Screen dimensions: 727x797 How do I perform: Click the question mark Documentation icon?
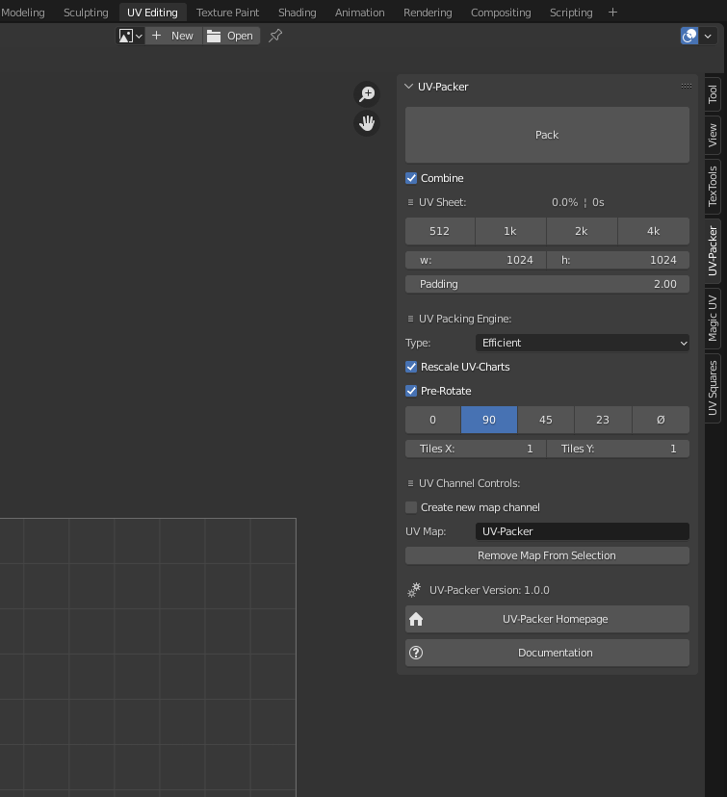pyautogui.click(x=416, y=653)
